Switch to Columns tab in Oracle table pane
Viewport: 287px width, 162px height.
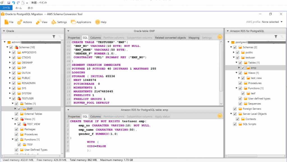pos(95,37)
